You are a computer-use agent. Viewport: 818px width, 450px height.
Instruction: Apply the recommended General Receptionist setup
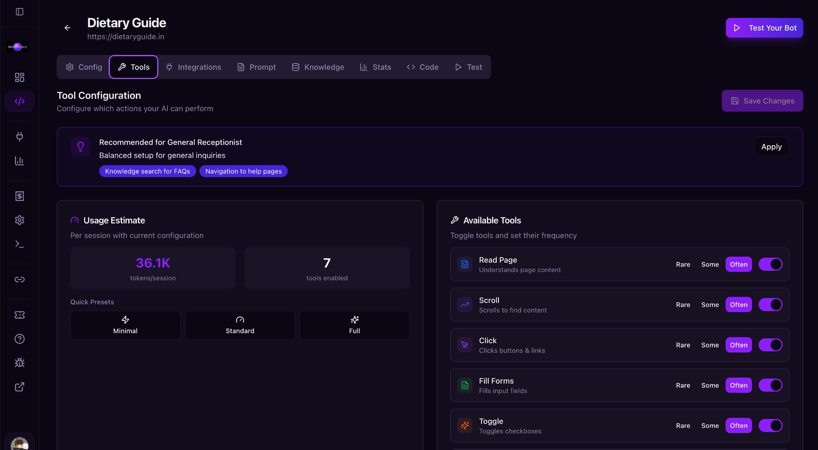(771, 147)
